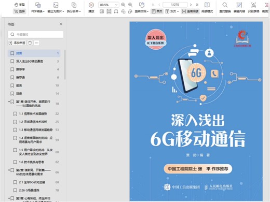270x202 pixels.
Task: Activate the Select (选择) cursor tool
Action: coord(20,11)
